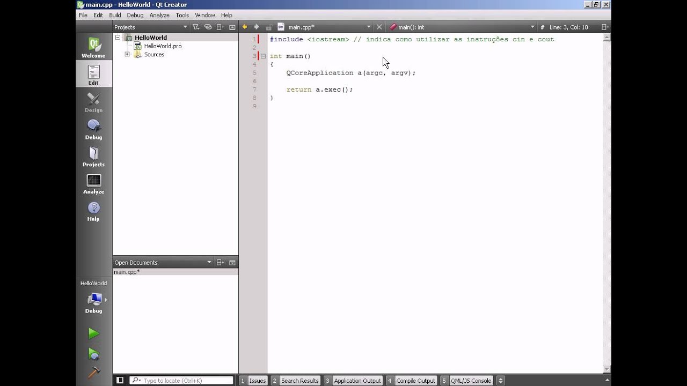Show the QML/JS Console pane
687x386 pixels.
466,381
